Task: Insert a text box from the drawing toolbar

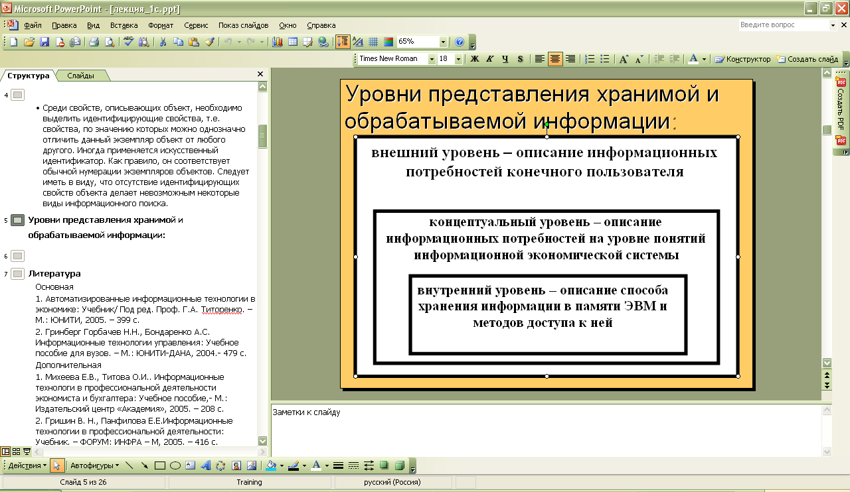Action: point(191,465)
